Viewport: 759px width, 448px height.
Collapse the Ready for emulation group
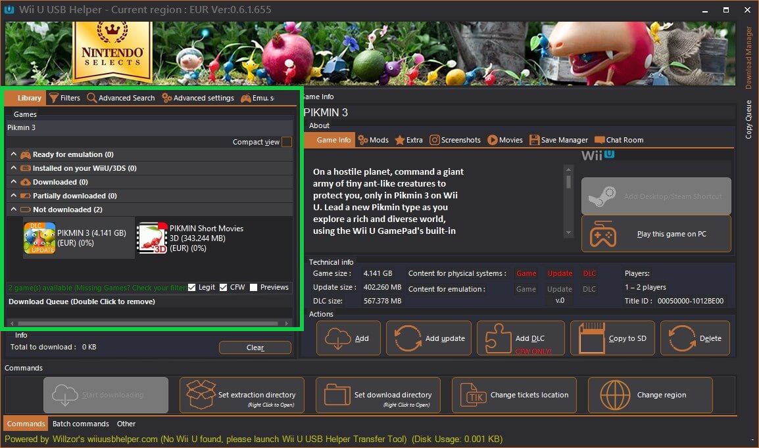13,154
